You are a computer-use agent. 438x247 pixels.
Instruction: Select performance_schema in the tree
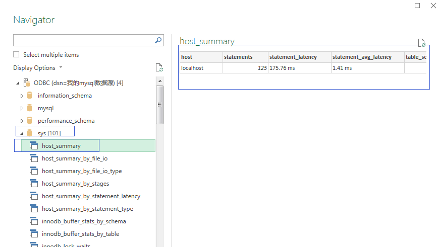[66, 121]
